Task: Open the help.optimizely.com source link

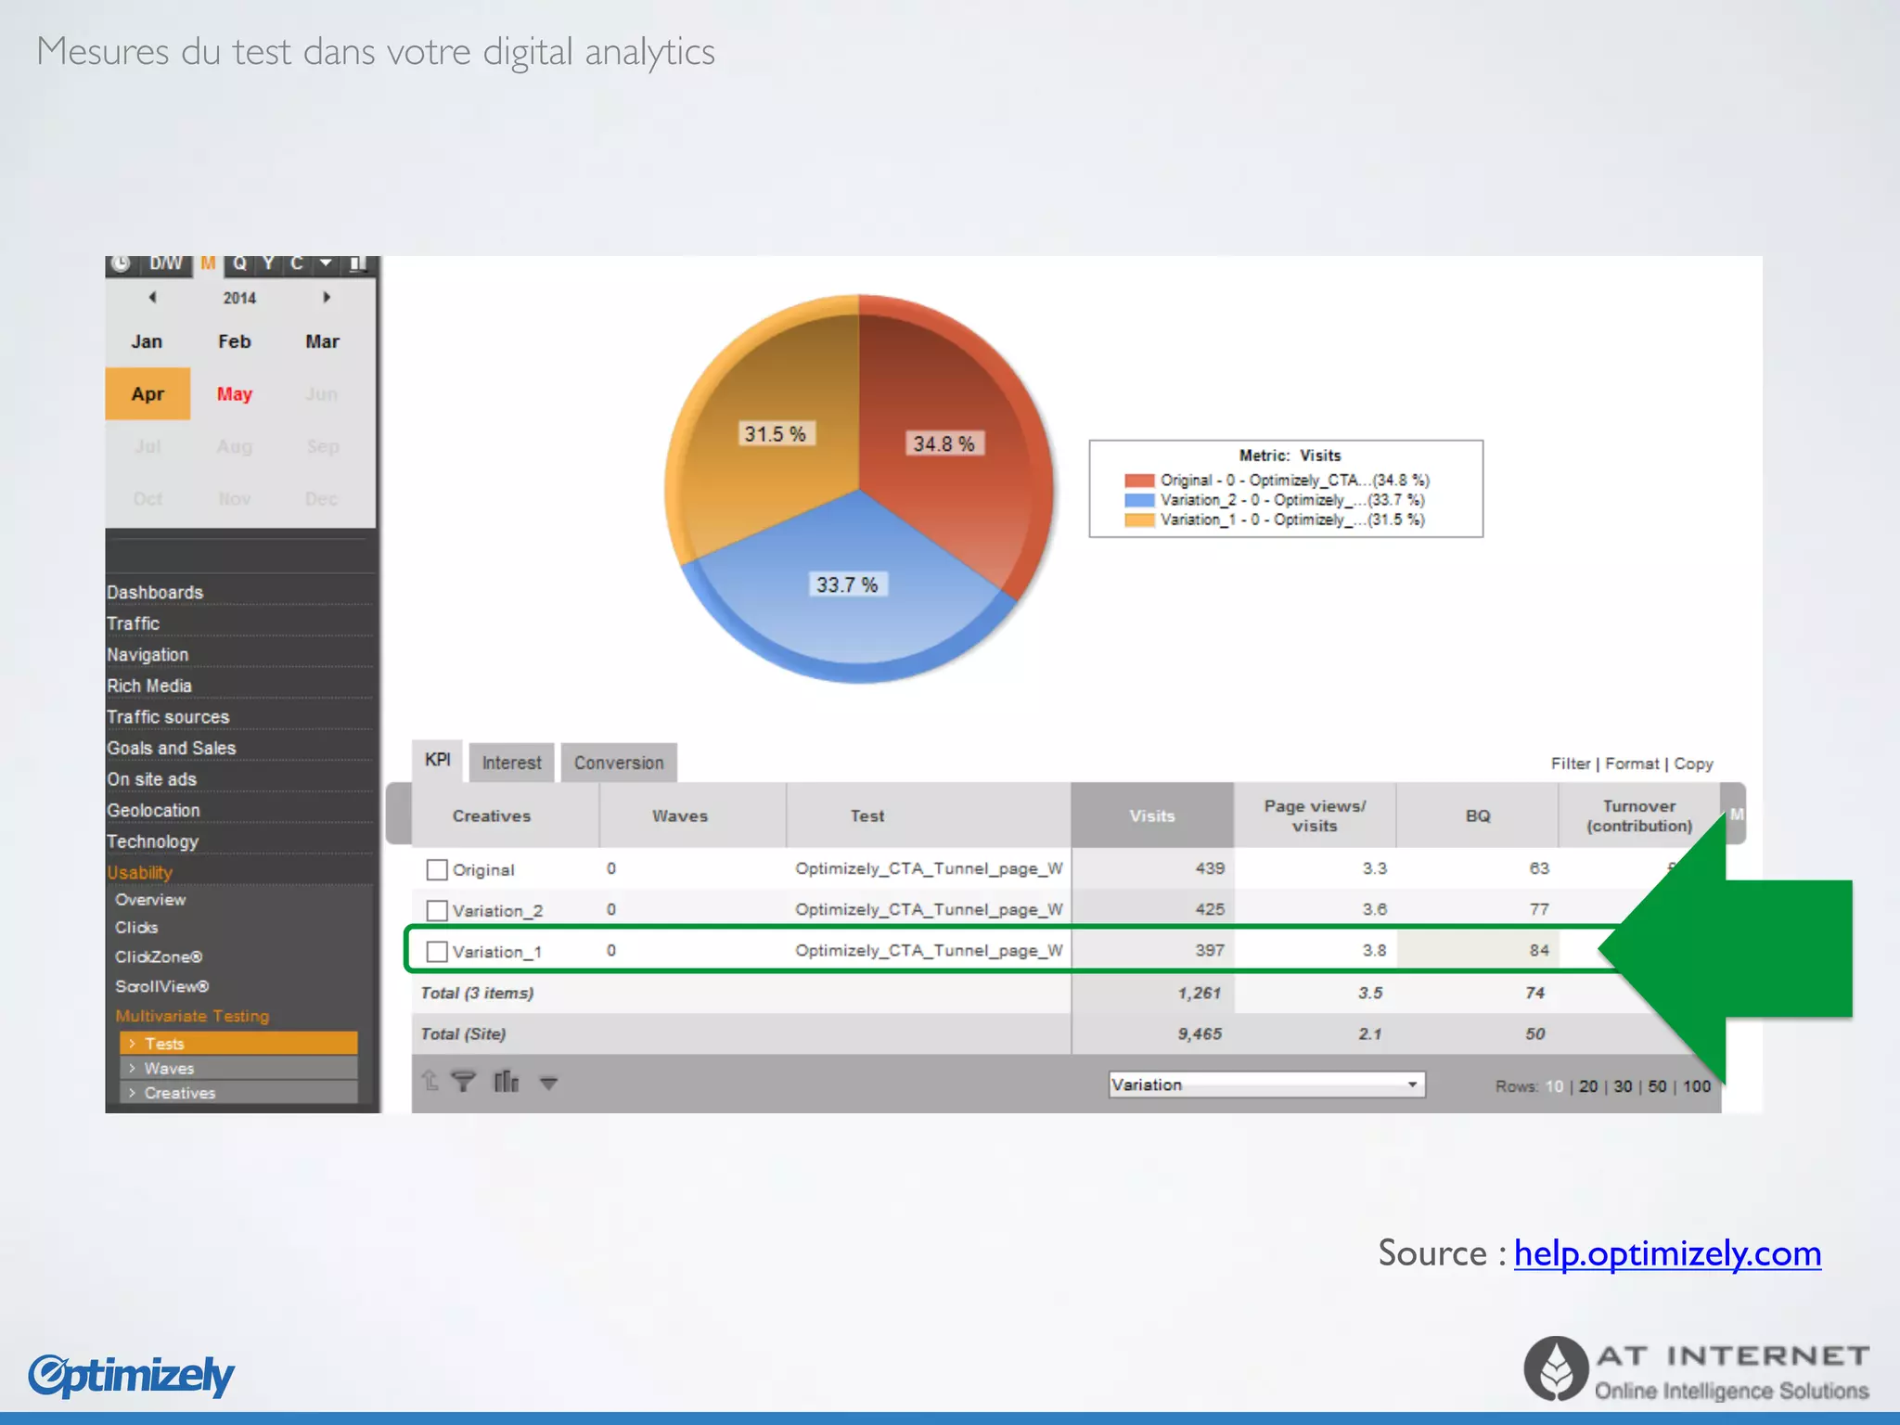Action: (x=1667, y=1253)
